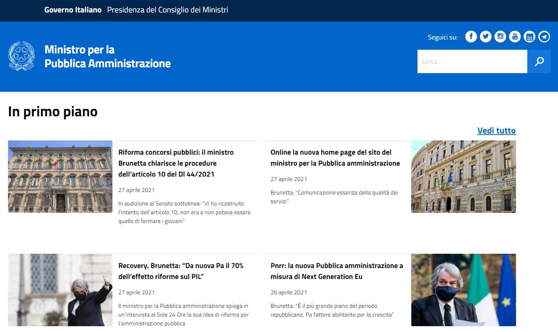Open the Online la nuova home page article
Image resolution: width=558 pixels, height=332 pixels.
335,158
